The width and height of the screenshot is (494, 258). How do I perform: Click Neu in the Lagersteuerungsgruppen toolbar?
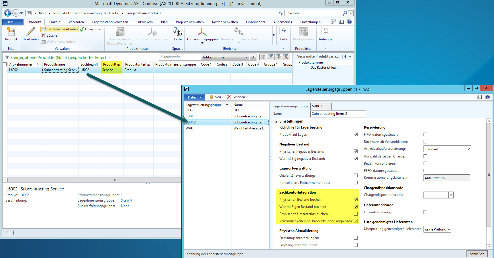[x=215, y=97]
